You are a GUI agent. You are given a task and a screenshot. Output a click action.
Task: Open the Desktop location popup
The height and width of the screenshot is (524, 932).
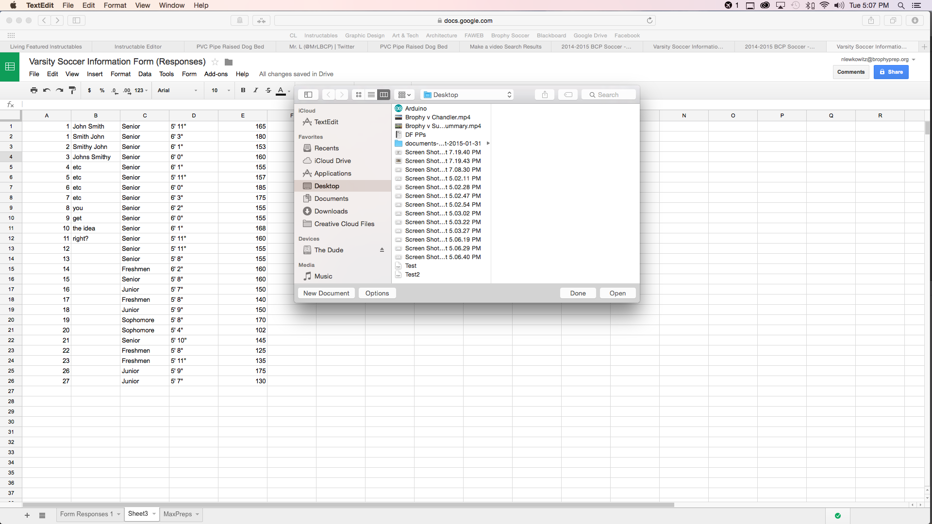pos(467,95)
